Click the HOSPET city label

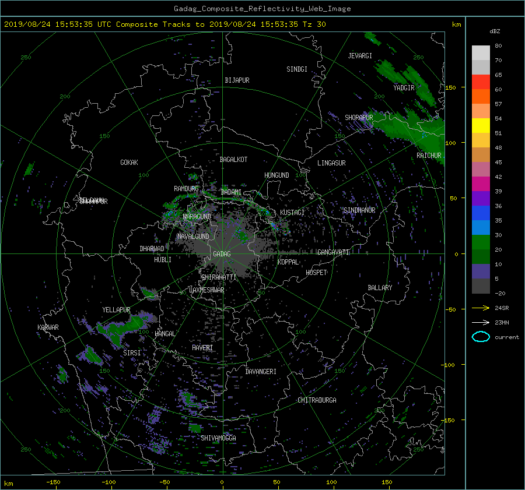[x=316, y=273]
